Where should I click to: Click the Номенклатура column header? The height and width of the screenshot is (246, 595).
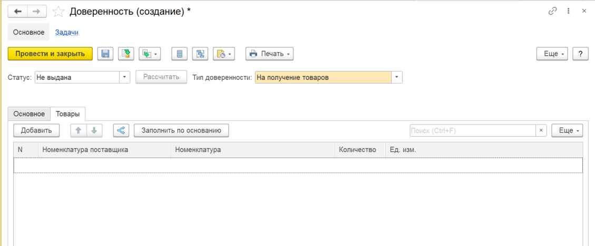coord(252,150)
